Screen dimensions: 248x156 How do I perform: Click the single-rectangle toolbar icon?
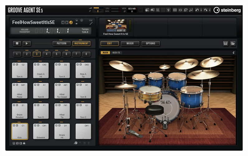pyautogui.click(x=180, y=10)
